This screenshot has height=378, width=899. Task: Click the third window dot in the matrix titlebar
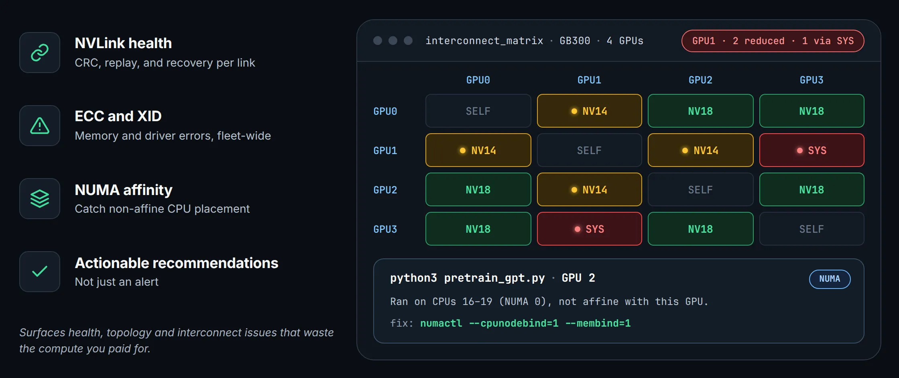point(408,41)
